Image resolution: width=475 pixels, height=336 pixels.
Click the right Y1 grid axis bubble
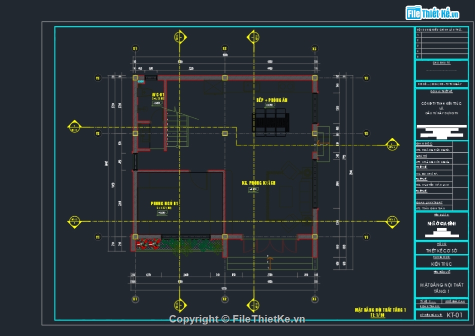pos(366,236)
